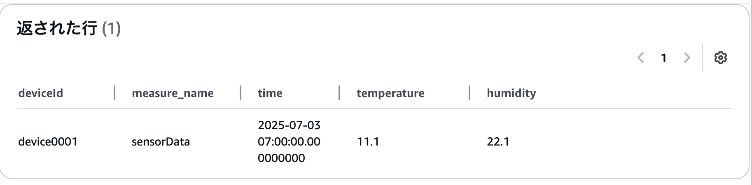Grab divider between temperature and humidity

click(469, 93)
